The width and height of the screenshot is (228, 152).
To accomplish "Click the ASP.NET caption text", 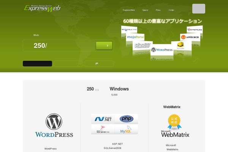I will (117, 144).
